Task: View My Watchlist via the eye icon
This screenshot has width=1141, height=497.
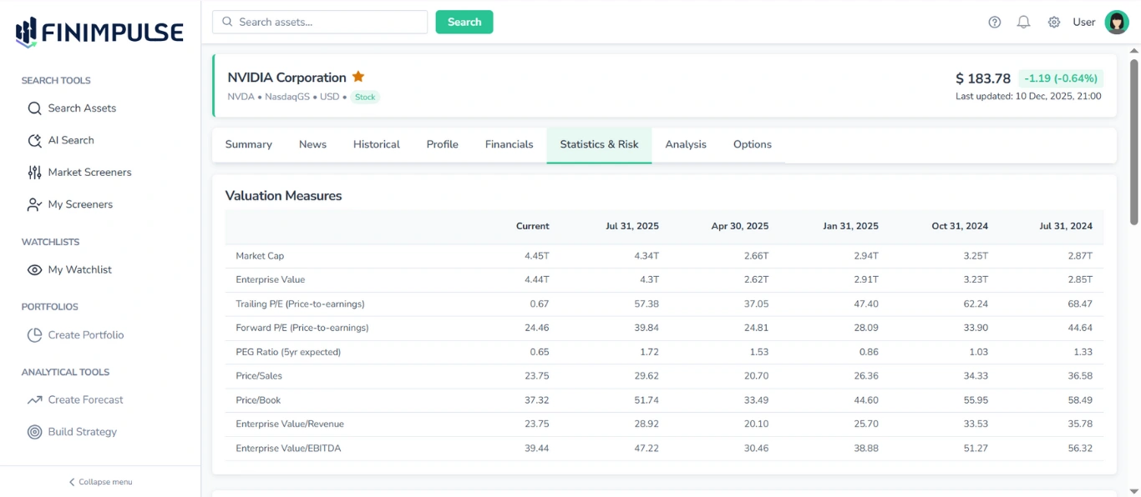Action: point(34,269)
